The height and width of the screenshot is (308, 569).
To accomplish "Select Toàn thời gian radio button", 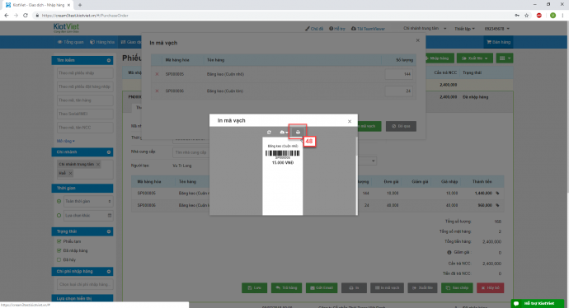I will tap(59, 201).
